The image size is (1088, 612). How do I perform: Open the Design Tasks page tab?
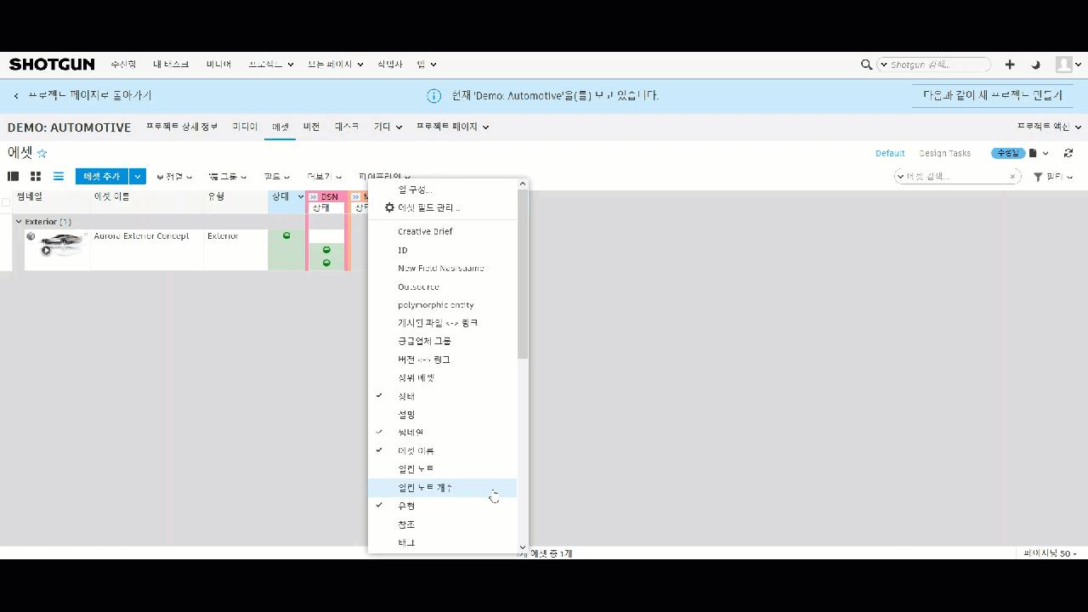pyautogui.click(x=944, y=153)
